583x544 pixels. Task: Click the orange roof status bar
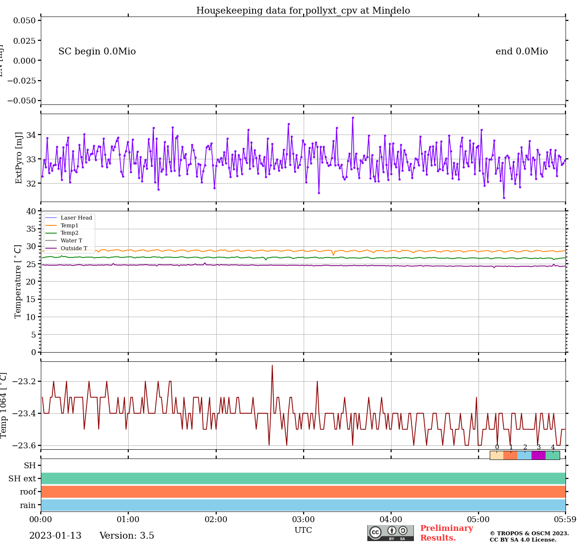pos(303,492)
